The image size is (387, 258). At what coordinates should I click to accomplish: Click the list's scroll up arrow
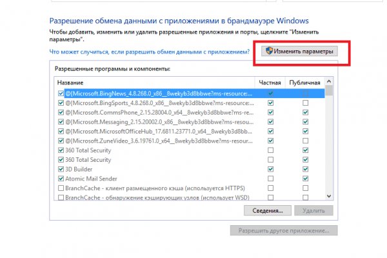click(329, 83)
